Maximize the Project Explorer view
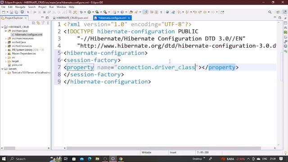 pyautogui.click(x=47, y=18)
